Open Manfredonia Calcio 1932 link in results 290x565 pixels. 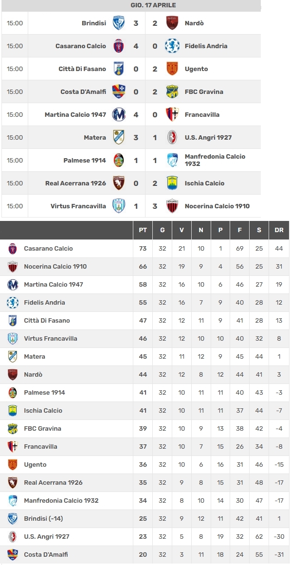pyautogui.click(x=215, y=160)
